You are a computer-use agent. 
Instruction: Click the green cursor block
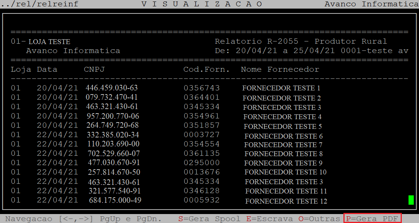click(x=411, y=200)
